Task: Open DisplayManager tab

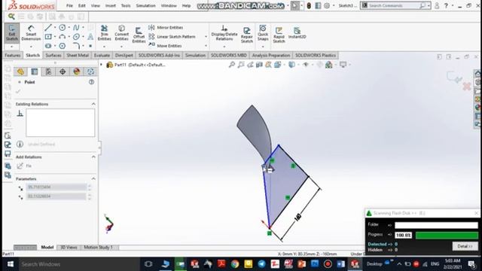Action: click(77, 72)
